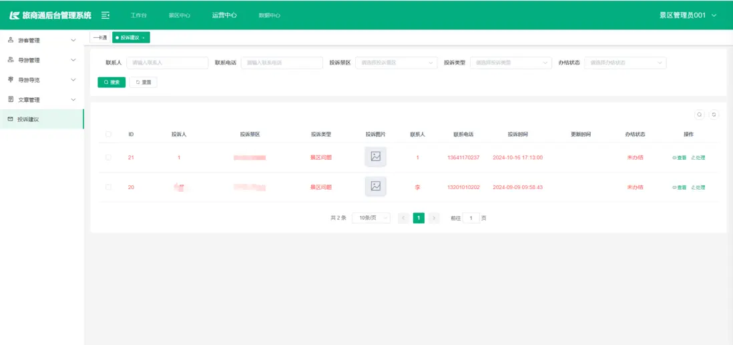This screenshot has height=345, width=733.
Task: Go to previous page arrow
Action: 403,218
